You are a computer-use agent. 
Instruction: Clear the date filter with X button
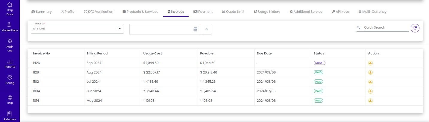coord(207,29)
